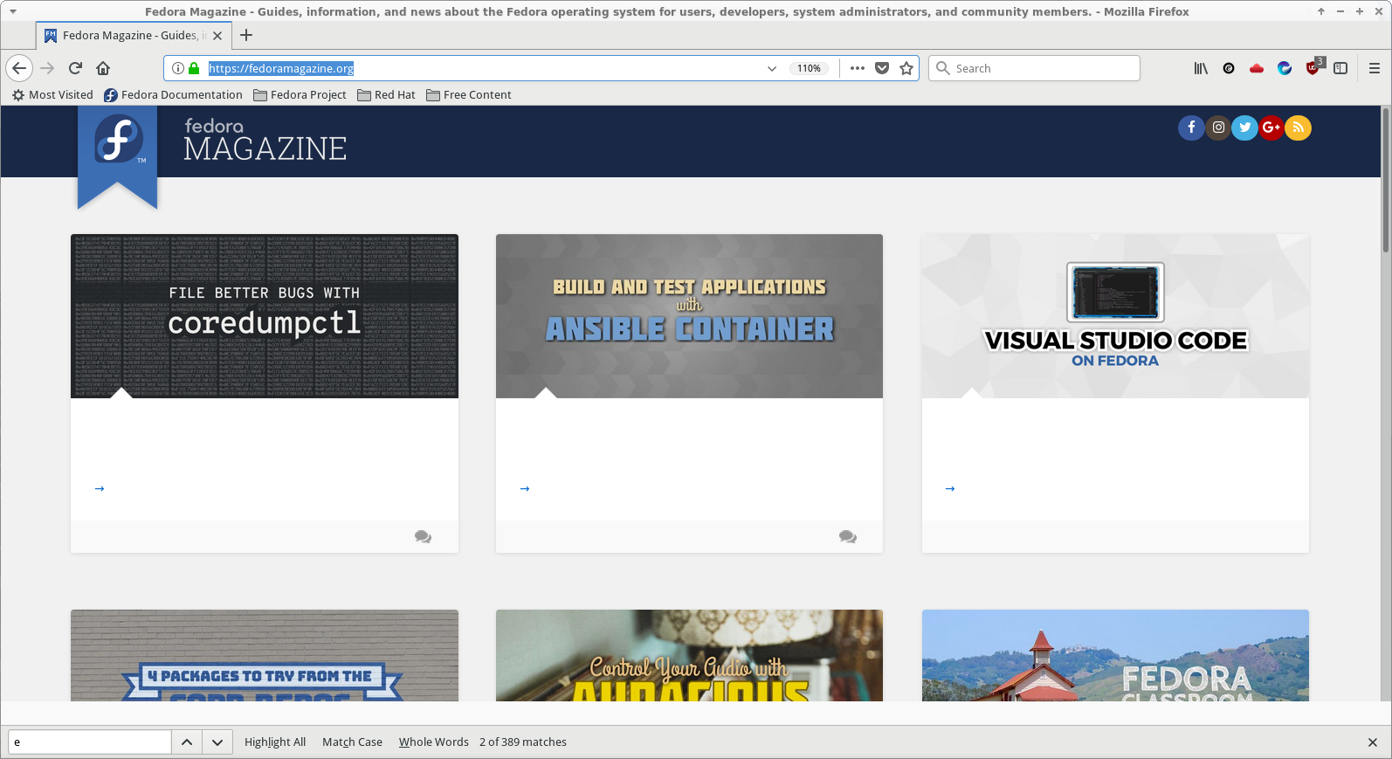Open Fedora Magazine Google Plus page
This screenshot has height=759, width=1392.
[x=1271, y=128]
